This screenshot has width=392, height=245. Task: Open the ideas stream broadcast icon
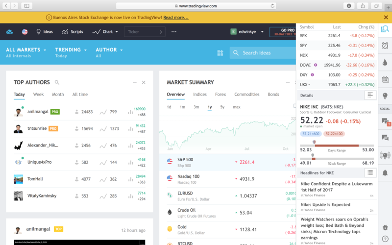(x=385, y=155)
